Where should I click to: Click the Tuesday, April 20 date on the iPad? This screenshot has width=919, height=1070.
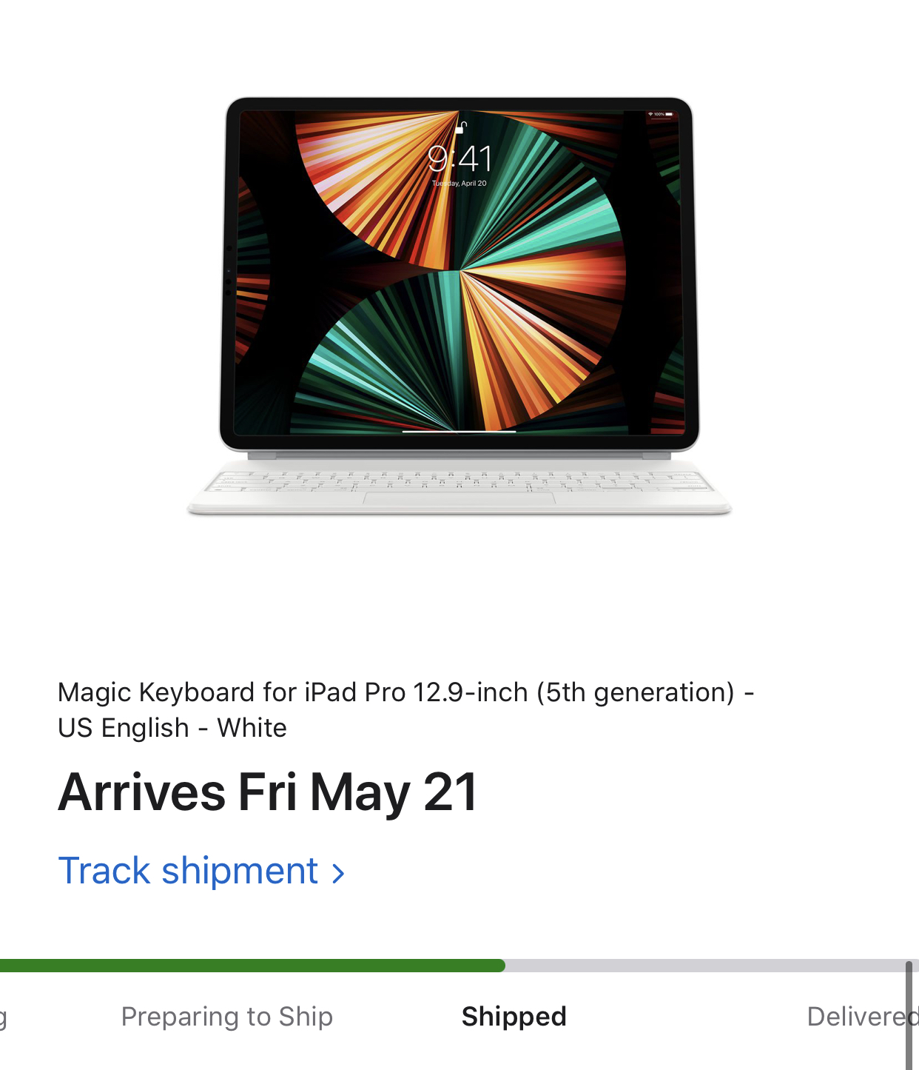point(459,183)
